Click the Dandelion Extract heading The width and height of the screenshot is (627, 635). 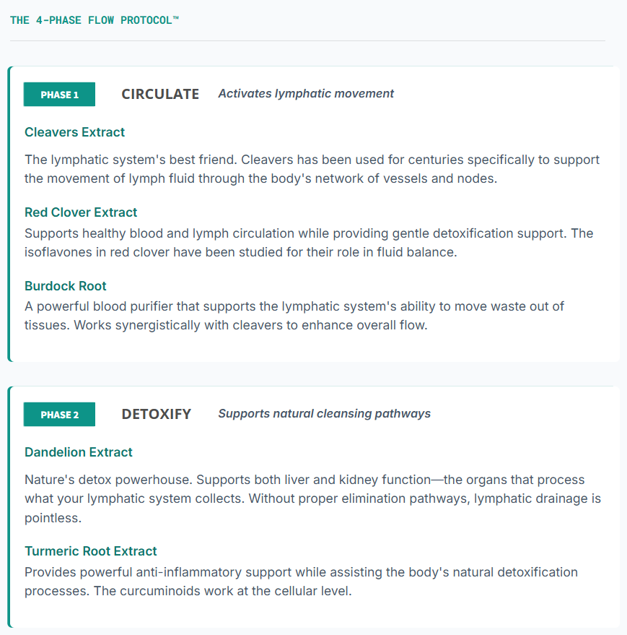coord(79,452)
